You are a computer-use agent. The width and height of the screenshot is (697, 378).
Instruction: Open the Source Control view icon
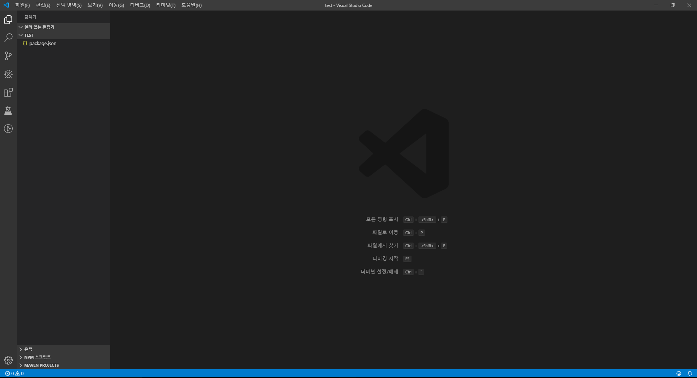click(x=8, y=56)
